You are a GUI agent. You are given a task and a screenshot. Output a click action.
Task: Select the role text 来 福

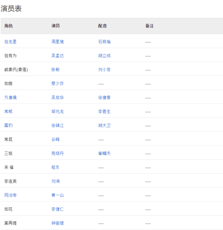coord(9,167)
